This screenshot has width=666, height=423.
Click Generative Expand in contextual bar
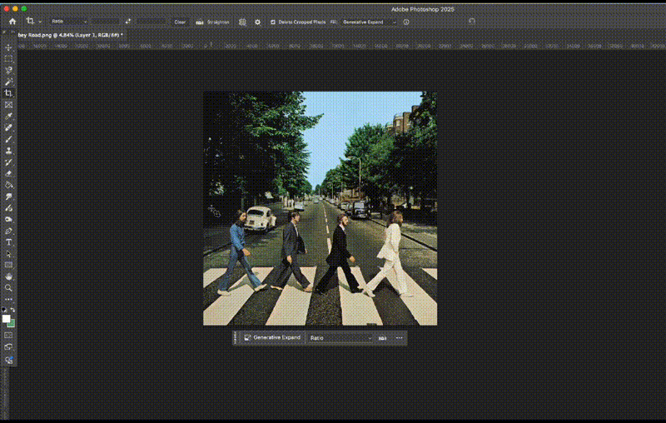click(x=271, y=337)
